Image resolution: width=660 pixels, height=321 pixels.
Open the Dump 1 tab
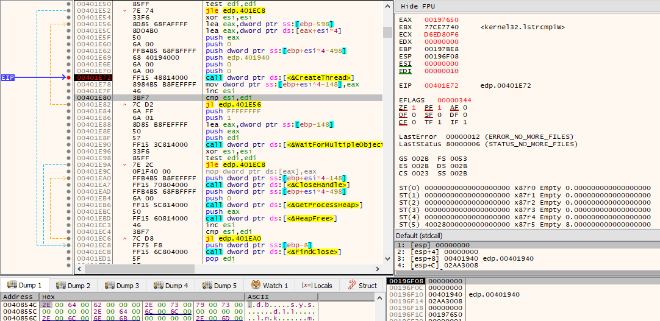[x=25, y=285]
